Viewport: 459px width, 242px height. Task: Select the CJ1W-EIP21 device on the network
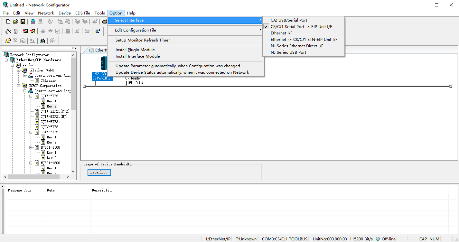tap(102, 68)
